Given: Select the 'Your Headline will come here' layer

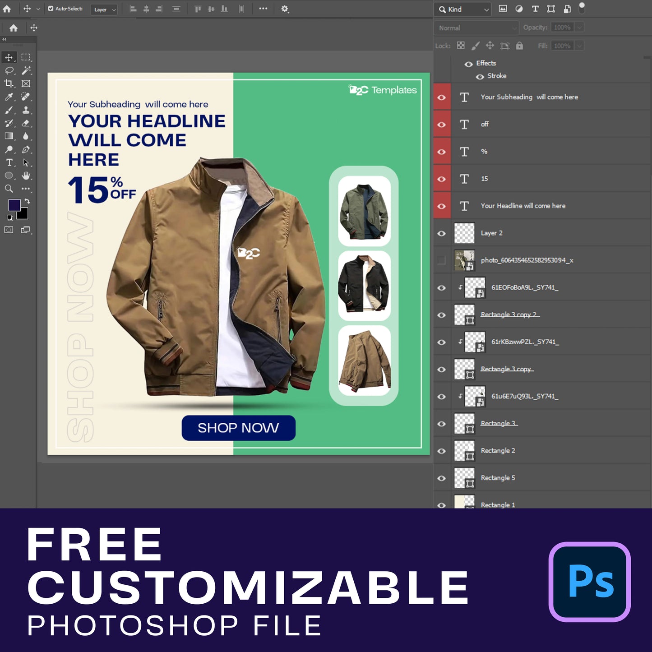Looking at the screenshot, I should coord(523,206).
